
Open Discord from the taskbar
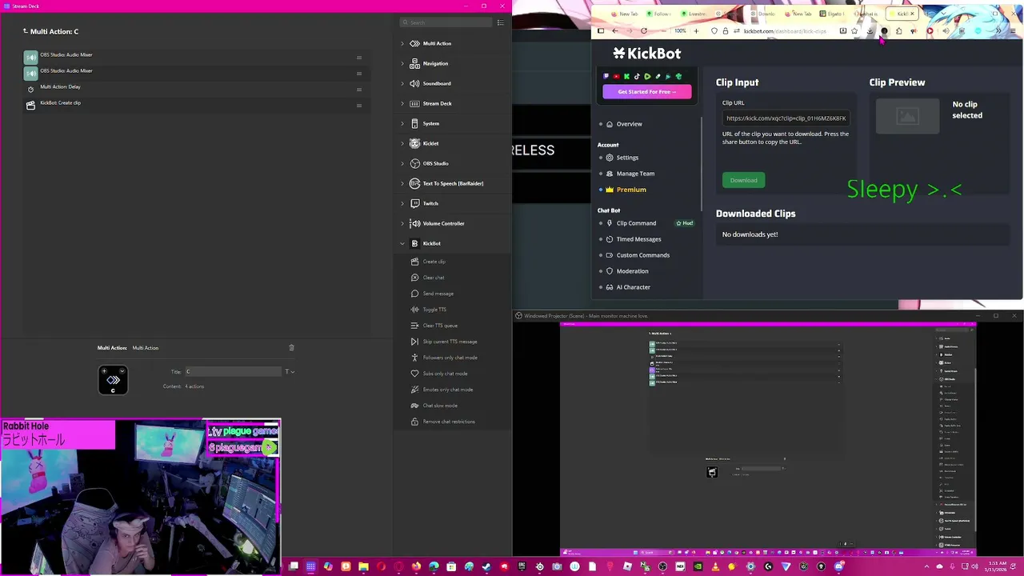(x=839, y=566)
